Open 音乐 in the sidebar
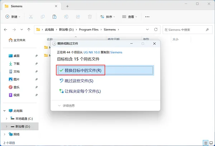The width and height of the screenshot is (215, 146). 14,87
